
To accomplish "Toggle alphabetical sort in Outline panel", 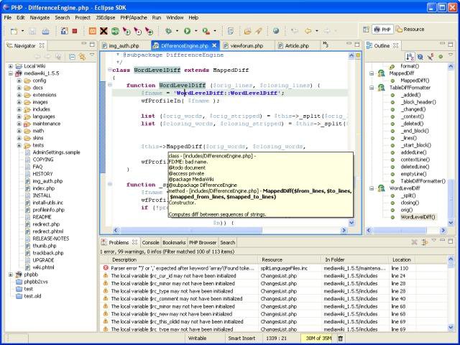I will pyautogui.click(x=410, y=56).
